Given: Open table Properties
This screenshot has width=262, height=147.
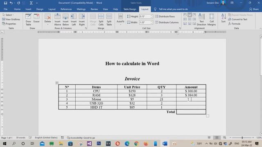Looking at the screenshot, I should [x=9, y=24].
